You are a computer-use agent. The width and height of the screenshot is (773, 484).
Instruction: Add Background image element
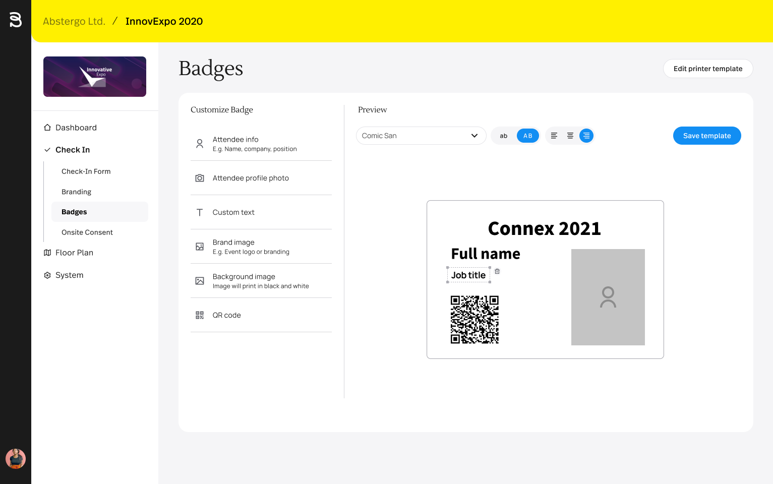click(261, 281)
